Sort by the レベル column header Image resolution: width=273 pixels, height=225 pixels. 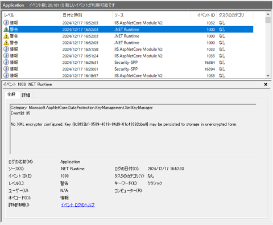pos(31,15)
